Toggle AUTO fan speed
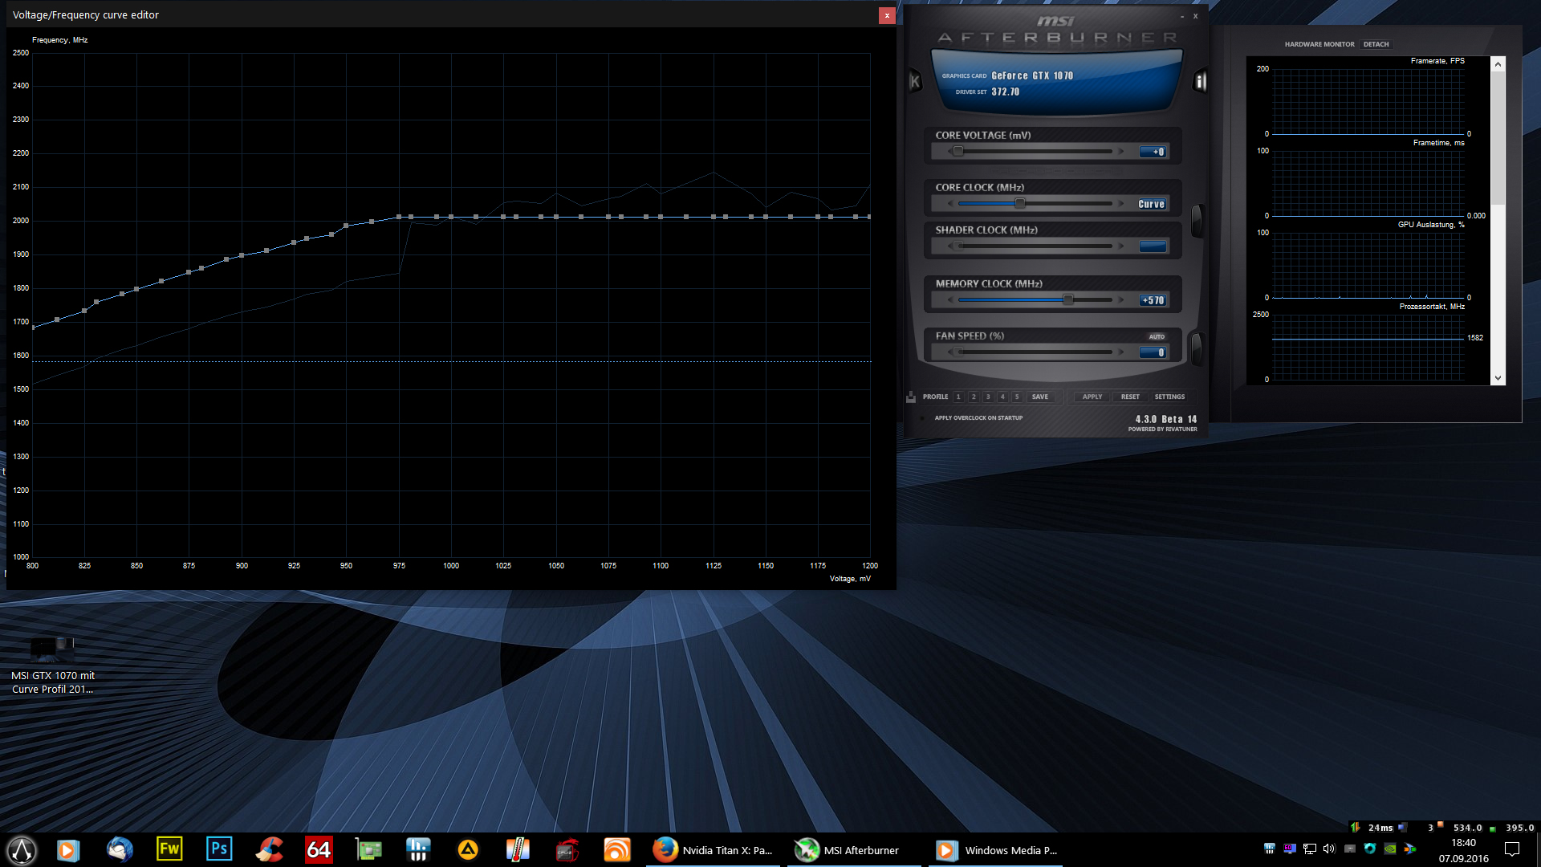This screenshot has width=1541, height=867. click(1156, 336)
